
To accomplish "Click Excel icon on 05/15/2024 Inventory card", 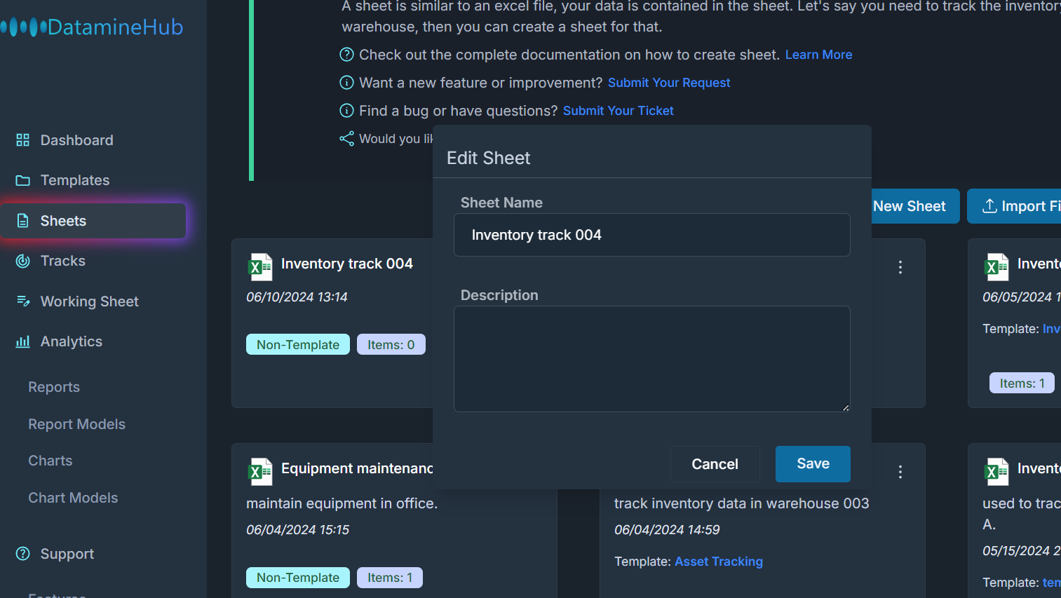I will (997, 472).
